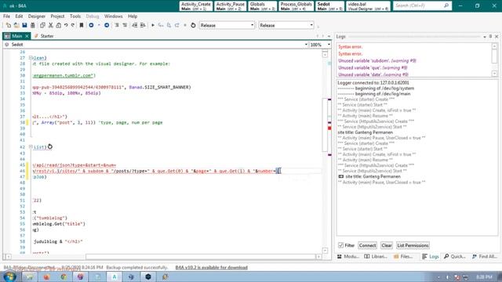502x282 pixels.
Task: Click the Windows Start button
Action: pos(9,277)
